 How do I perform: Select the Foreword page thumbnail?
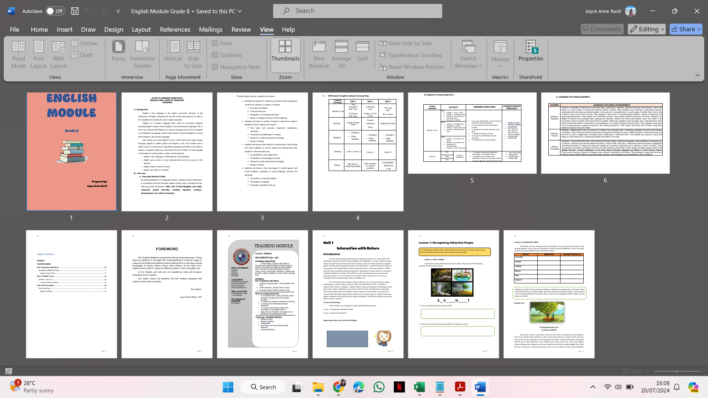pos(167,294)
